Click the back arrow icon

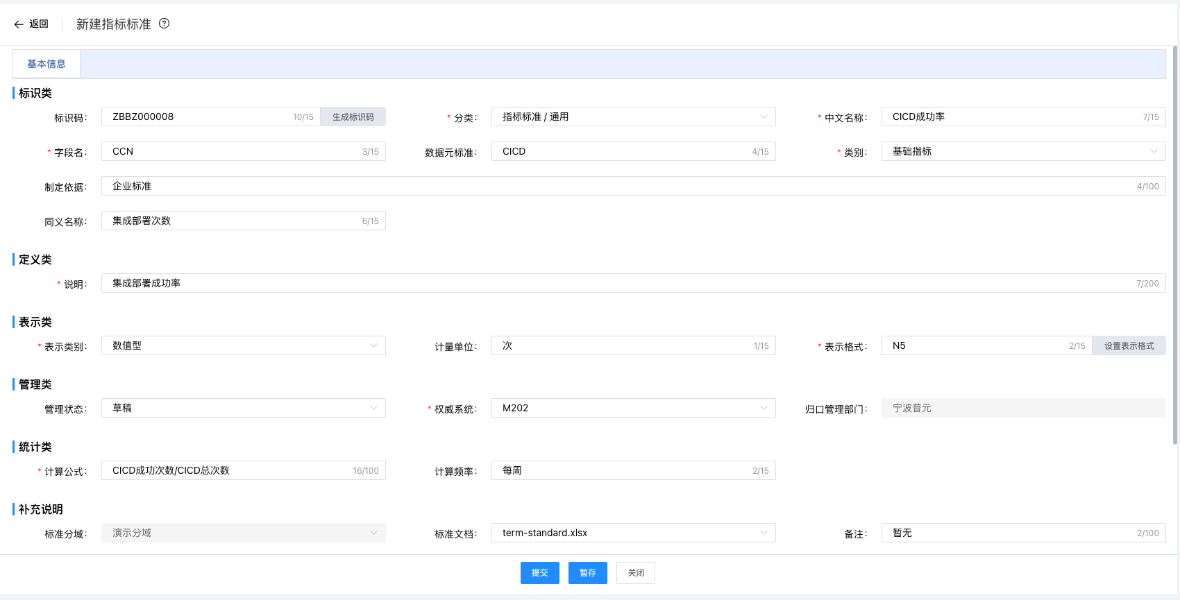[x=19, y=24]
